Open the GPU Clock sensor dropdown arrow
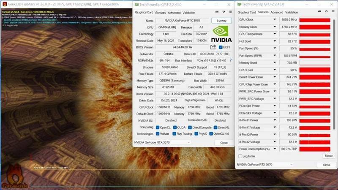The width and height of the screenshot is (338, 190). click(x=275, y=19)
